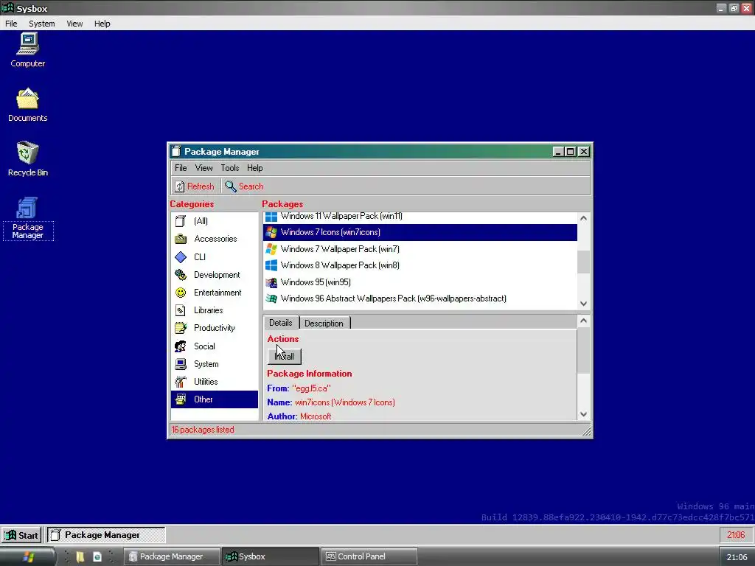The image size is (755, 566).
Task: Open the Sysbox Help menu
Action: click(102, 24)
